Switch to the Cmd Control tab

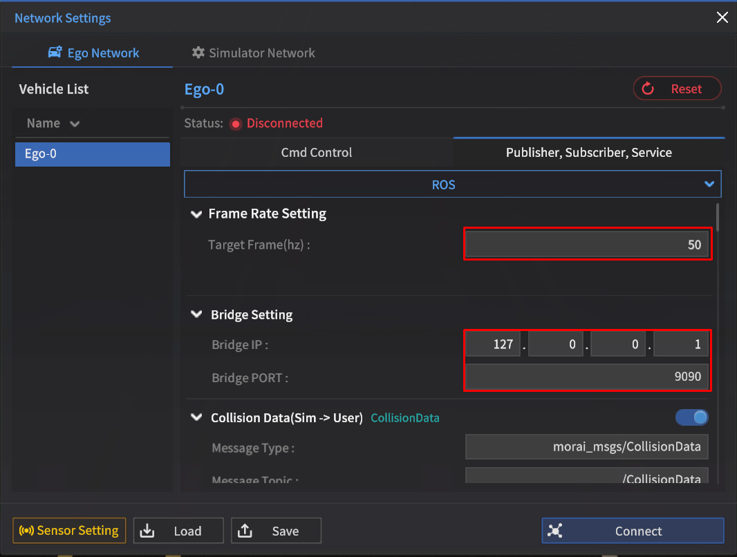[317, 153]
